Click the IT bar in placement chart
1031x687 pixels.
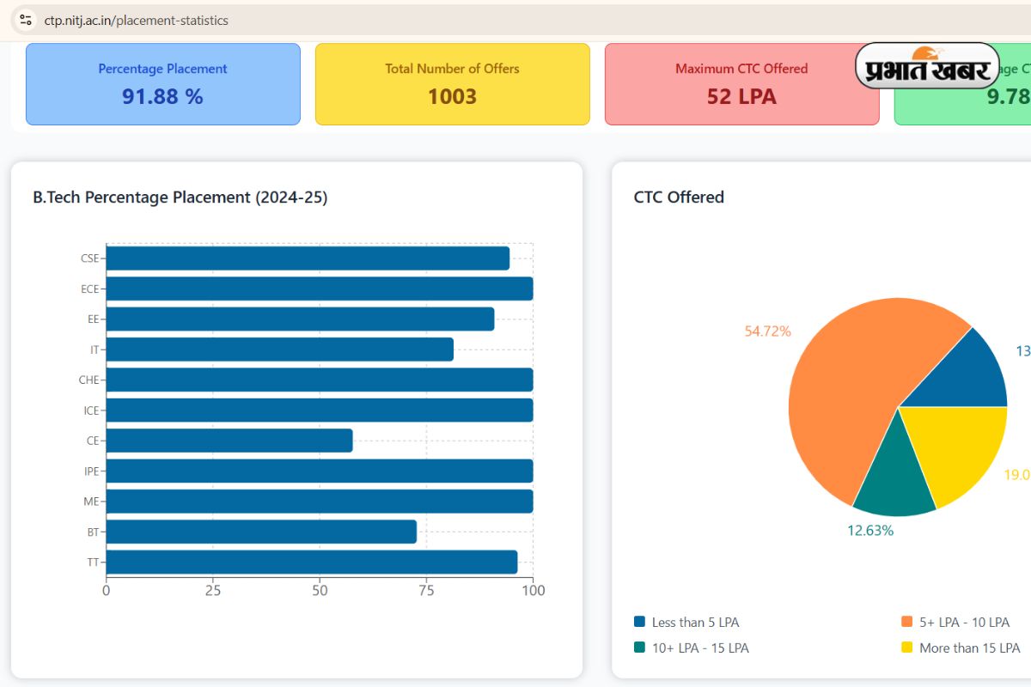(x=279, y=350)
